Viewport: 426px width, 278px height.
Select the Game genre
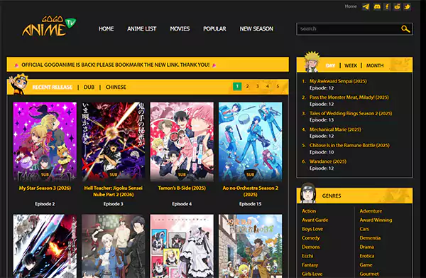coord(366,264)
